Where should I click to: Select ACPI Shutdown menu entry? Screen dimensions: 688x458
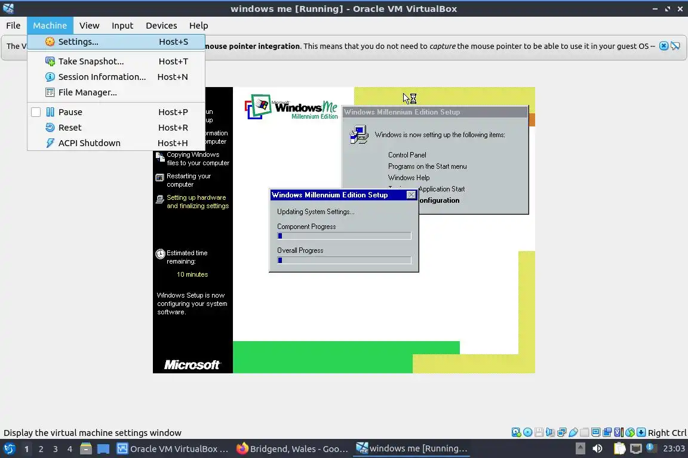coord(116,143)
